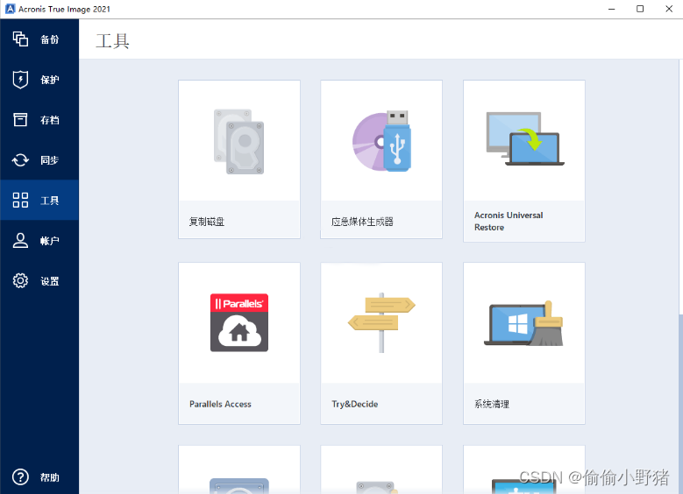
Task: Launch Acronis Universal Restore label
Action: [x=509, y=221]
